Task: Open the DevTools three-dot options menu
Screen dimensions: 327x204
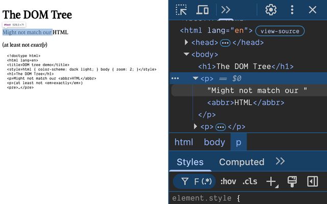Action: click(x=292, y=10)
